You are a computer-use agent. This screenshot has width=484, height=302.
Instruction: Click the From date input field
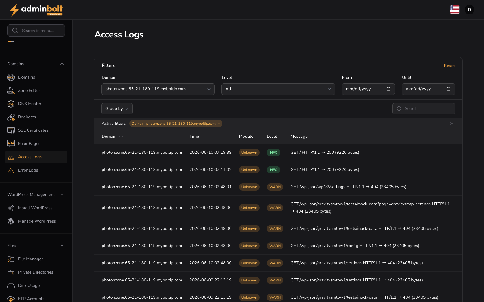point(368,89)
